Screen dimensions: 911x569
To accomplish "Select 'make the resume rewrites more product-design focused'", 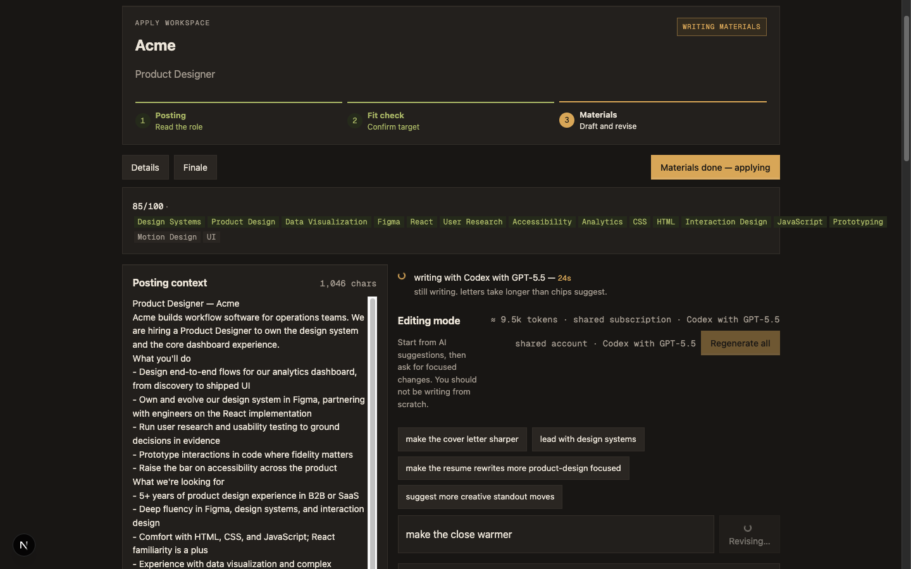I will click(514, 468).
